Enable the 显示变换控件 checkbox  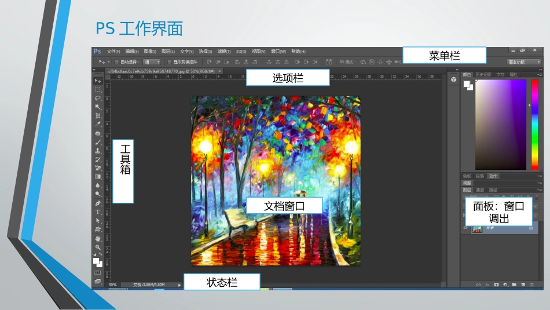(x=170, y=62)
